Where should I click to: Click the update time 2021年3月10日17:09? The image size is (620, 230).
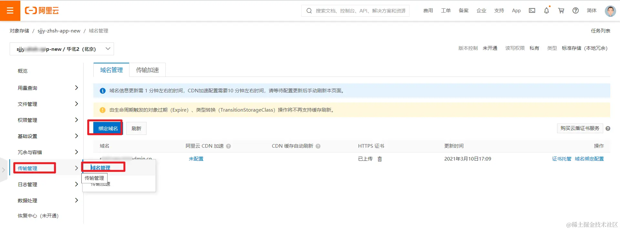pyautogui.click(x=468, y=159)
